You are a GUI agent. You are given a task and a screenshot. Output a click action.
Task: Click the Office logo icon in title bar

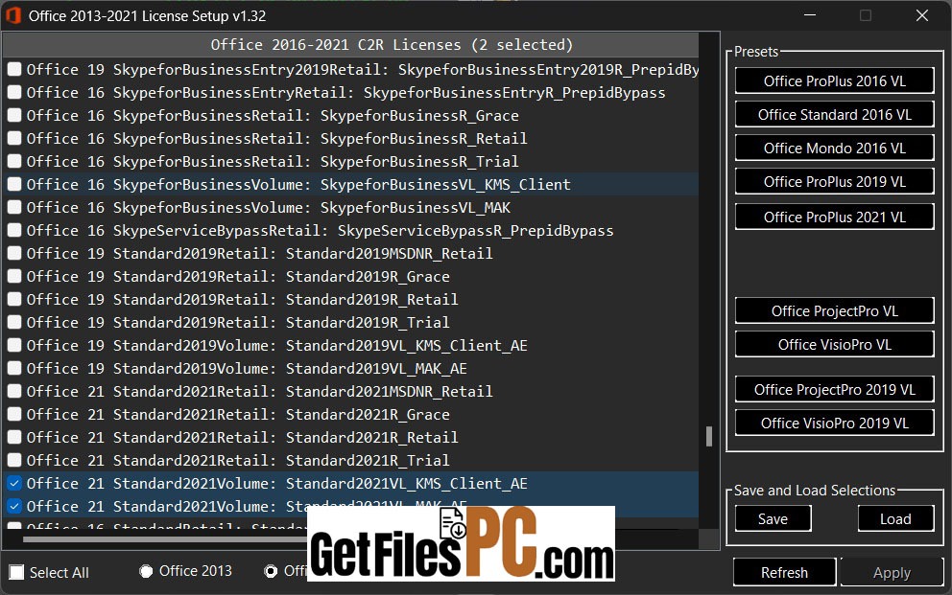[x=12, y=15]
